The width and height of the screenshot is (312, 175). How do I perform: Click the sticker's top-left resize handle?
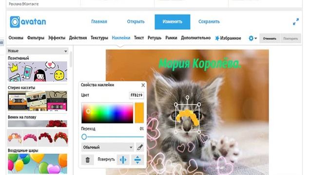pyautogui.click(x=176, y=105)
